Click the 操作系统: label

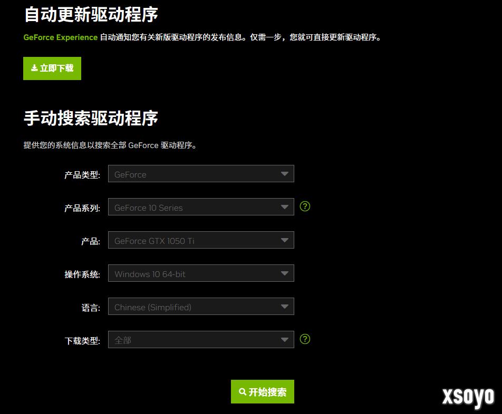82,274
